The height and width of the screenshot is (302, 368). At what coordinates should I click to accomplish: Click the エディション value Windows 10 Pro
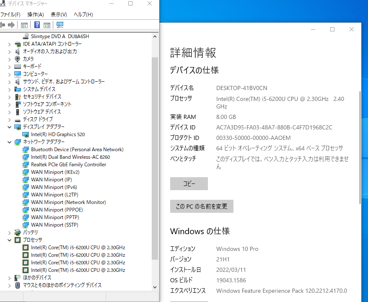point(237,249)
